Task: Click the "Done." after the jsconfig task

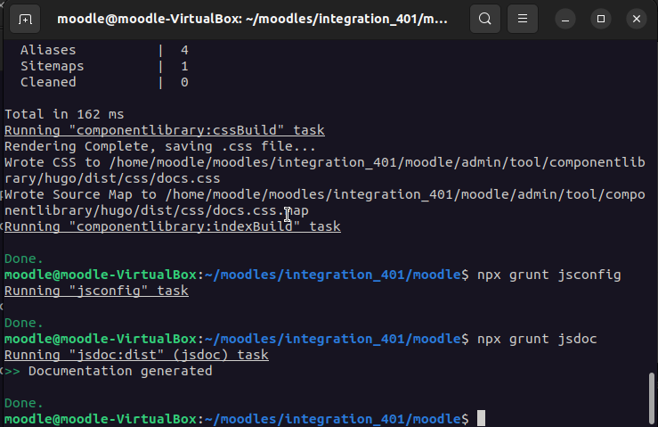Action: (24, 323)
